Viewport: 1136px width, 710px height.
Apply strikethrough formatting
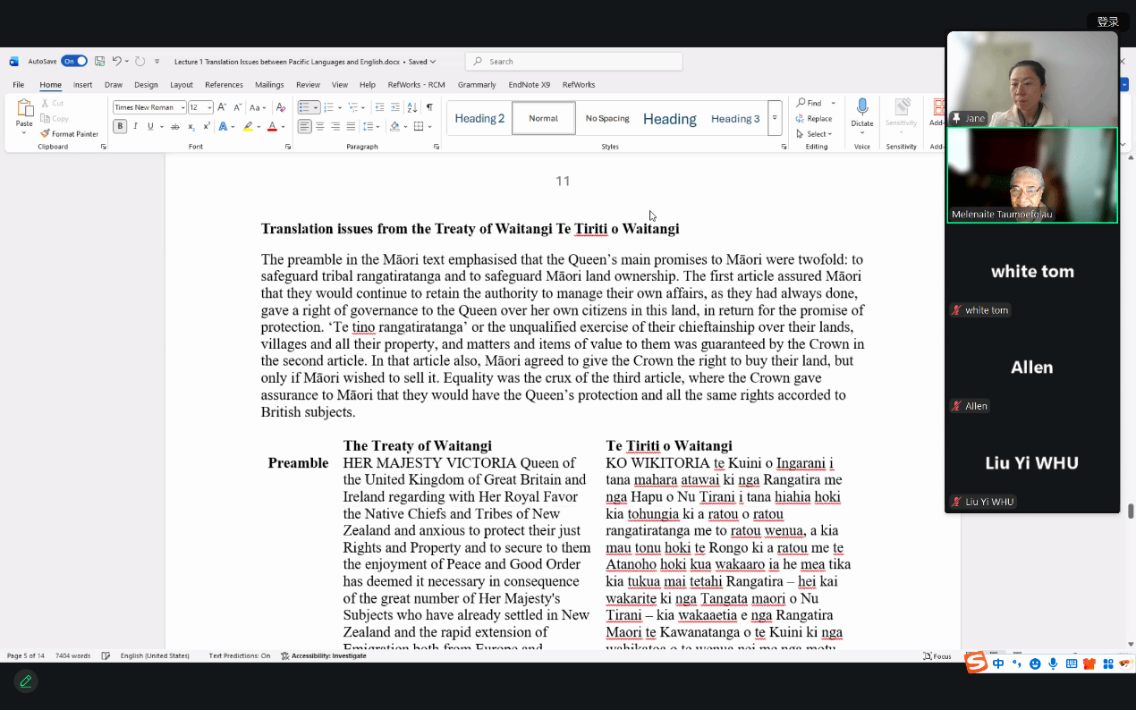[174, 127]
